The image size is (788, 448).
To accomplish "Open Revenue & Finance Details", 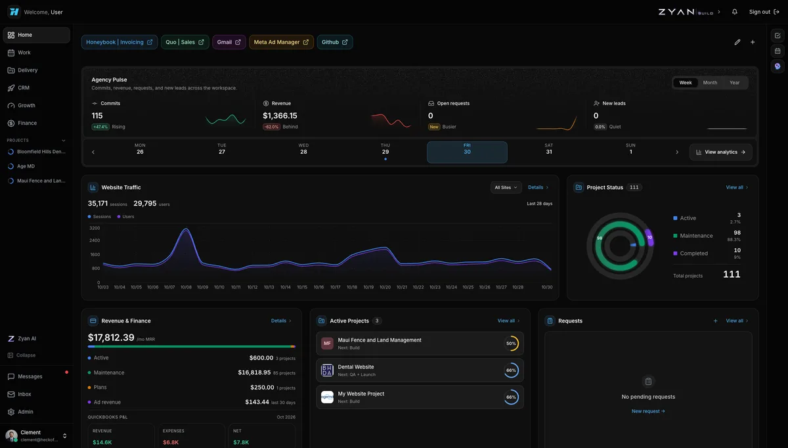I will pos(282,321).
